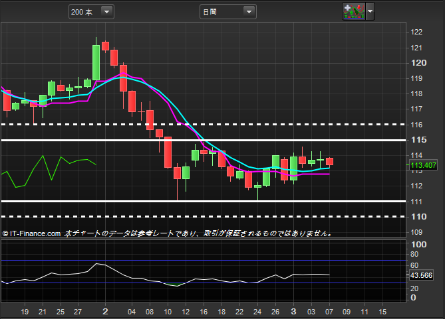Click the date label 22 on axis
Viewport: 445px width, 319px height.
pos(239,312)
